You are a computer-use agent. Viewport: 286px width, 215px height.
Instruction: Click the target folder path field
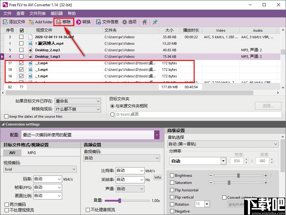click(x=199, y=114)
